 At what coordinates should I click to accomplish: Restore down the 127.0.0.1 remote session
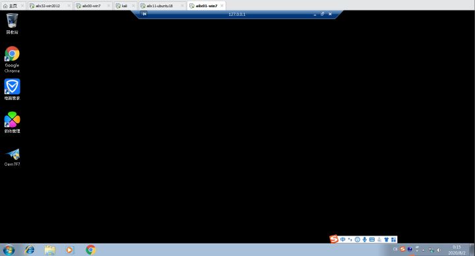323,14
